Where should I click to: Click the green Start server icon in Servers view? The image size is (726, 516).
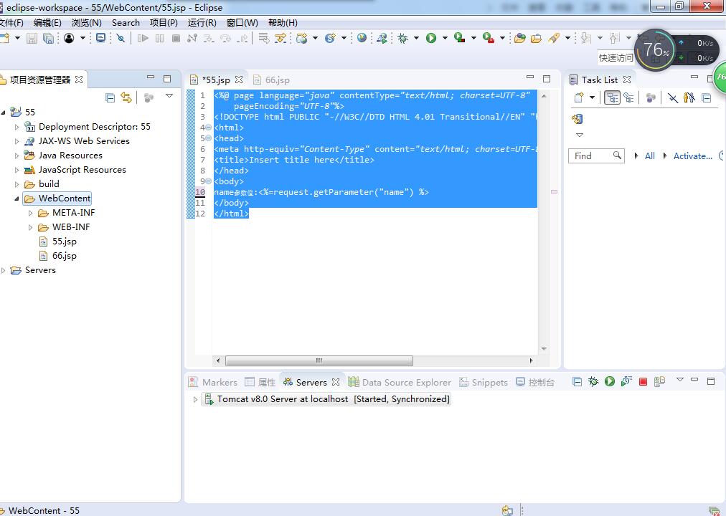click(610, 381)
